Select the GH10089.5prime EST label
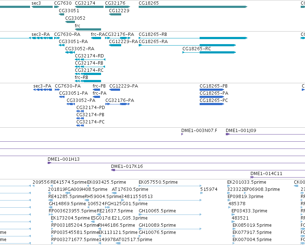Image resolution: width=305 pixels, height=245 pixels. 157,225
